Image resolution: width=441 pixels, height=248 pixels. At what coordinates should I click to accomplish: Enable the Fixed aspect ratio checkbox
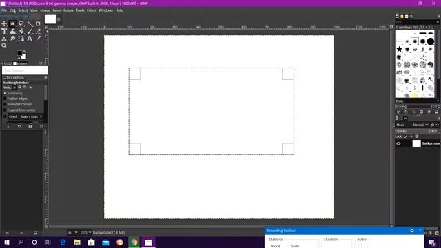5,116
